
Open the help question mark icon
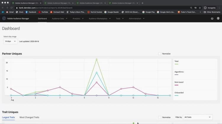212,19
